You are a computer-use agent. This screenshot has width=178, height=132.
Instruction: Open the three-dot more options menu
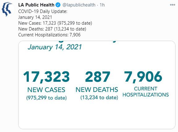[x=172, y=5]
